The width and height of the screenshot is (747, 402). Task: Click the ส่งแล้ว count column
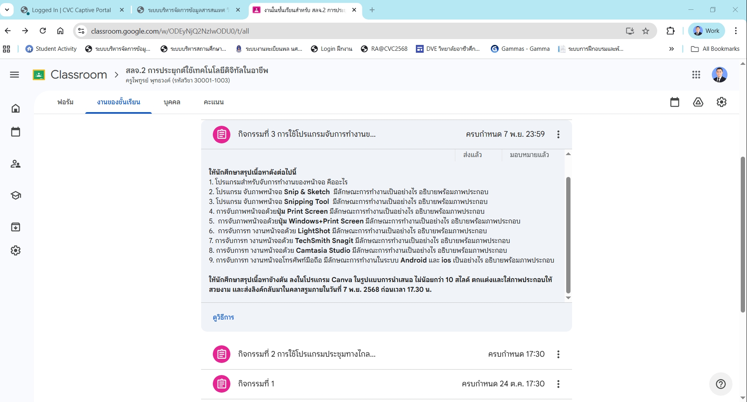tap(472, 155)
